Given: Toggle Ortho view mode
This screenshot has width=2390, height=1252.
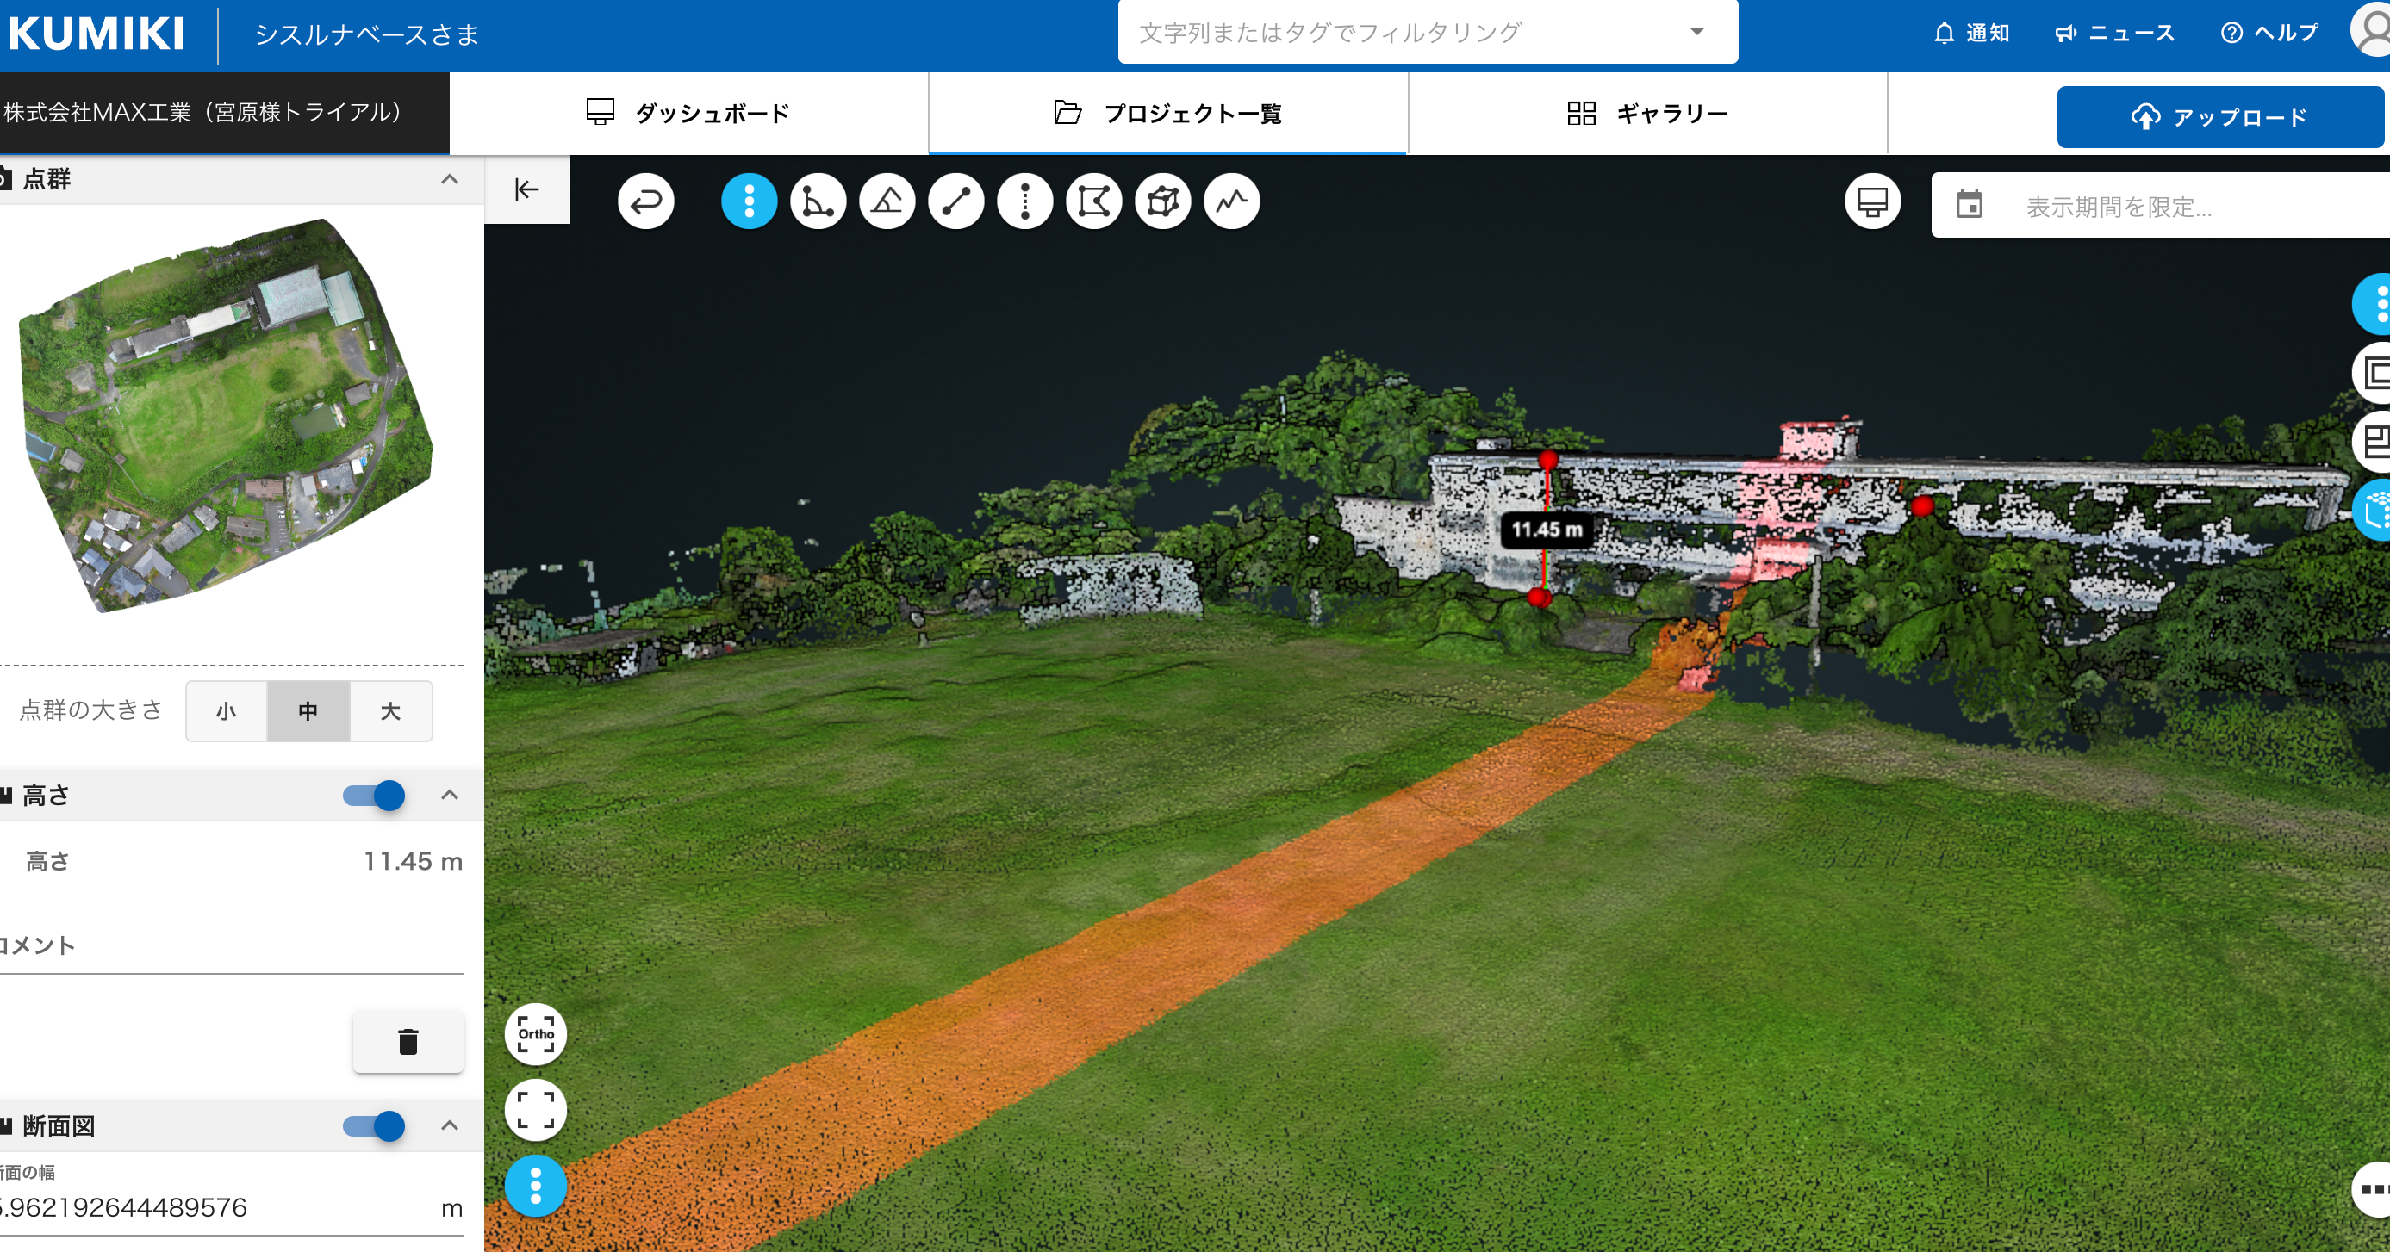Looking at the screenshot, I should (x=535, y=1034).
